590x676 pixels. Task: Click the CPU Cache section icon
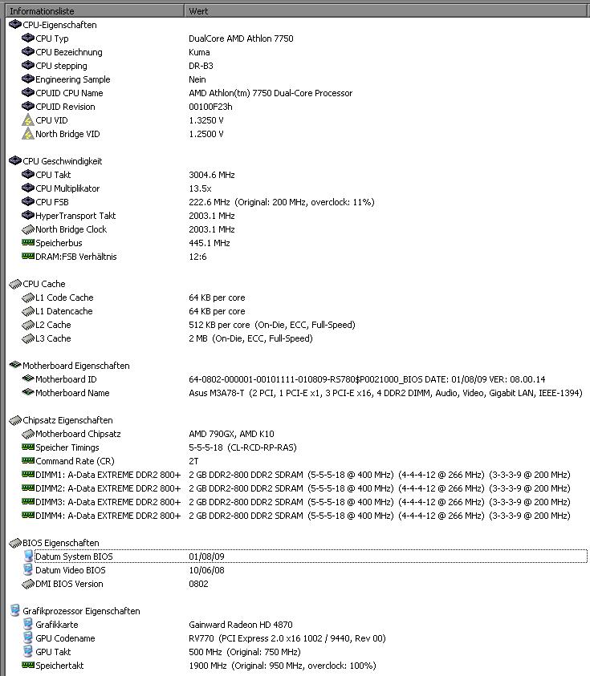coord(14,284)
